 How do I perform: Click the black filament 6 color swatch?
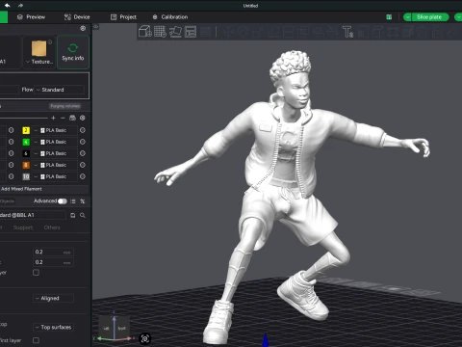(x=26, y=153)
